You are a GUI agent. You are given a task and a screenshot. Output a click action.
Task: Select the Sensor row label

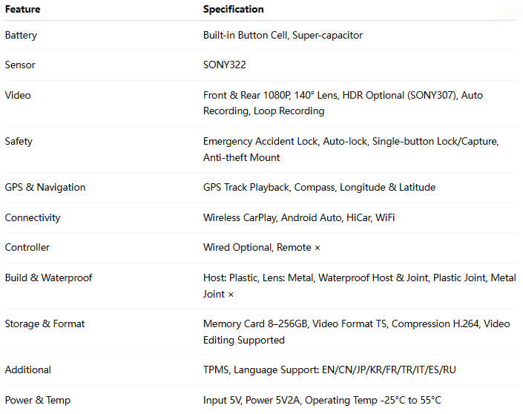point(20,65)
